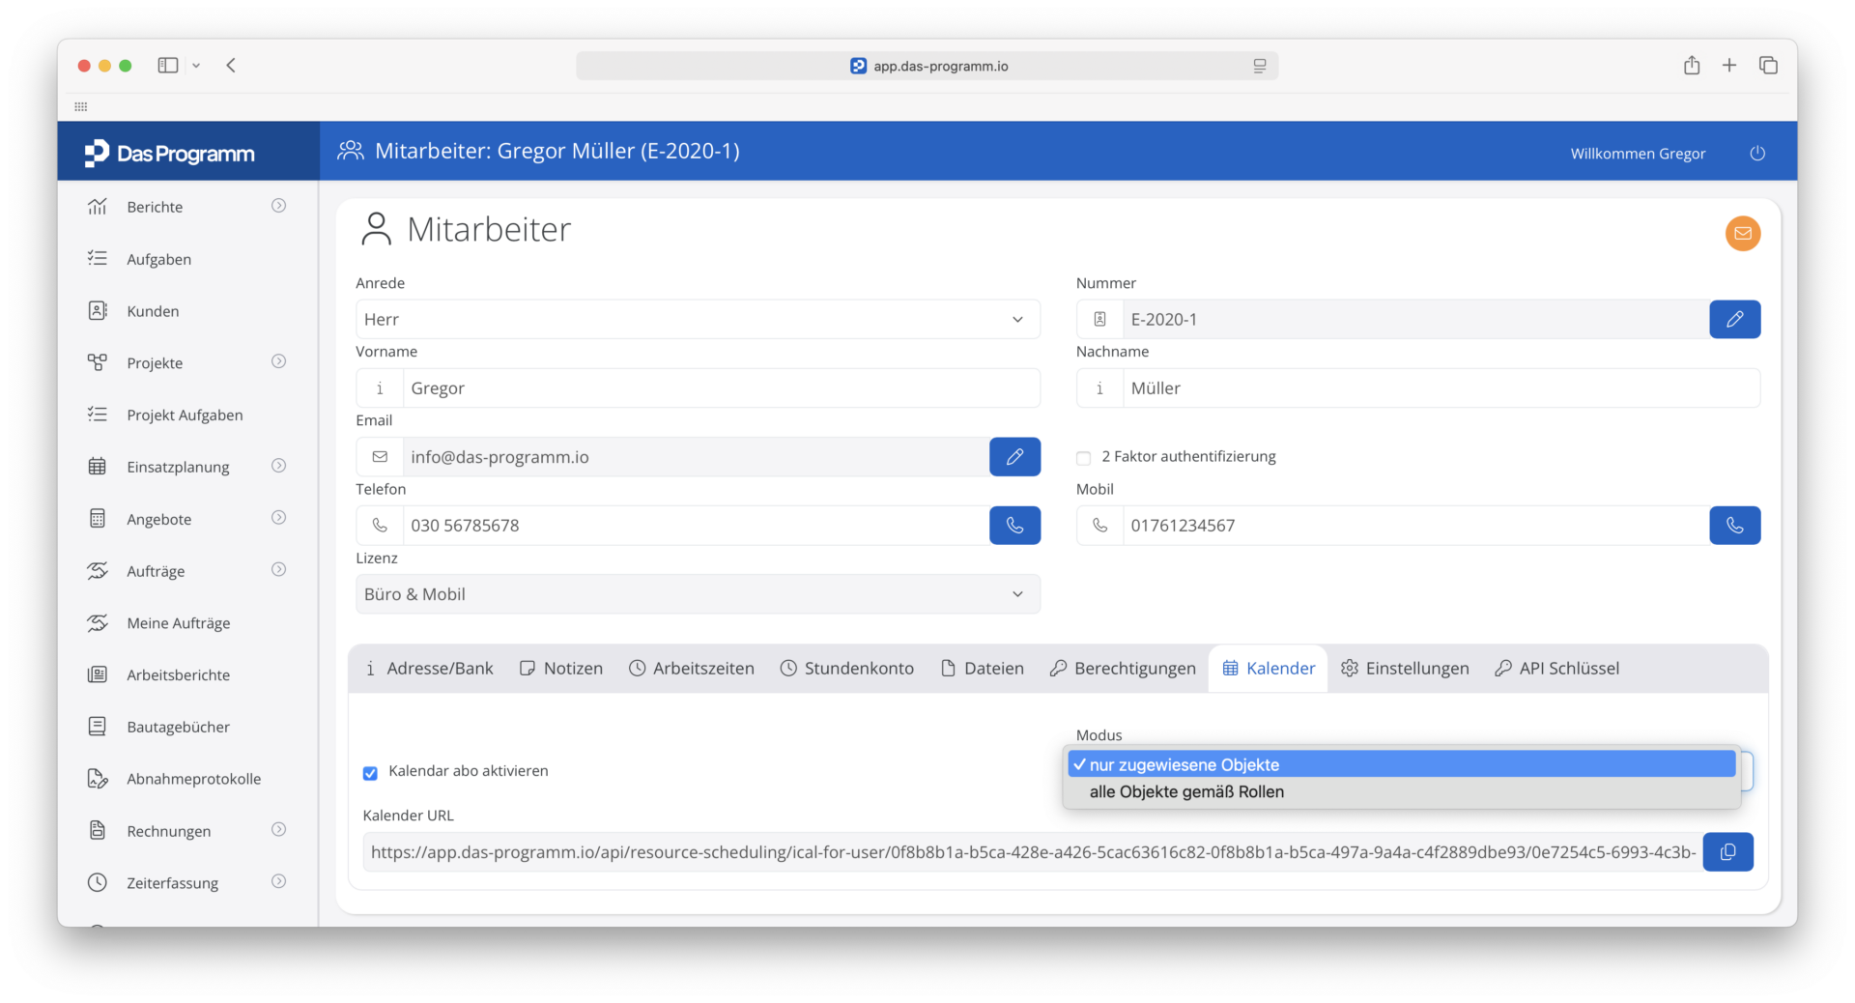The height and width of the screenshot is (1003, 1855).
Task: Select 'nur zugewiesene Objekte' option
Action: (1401, 764)
